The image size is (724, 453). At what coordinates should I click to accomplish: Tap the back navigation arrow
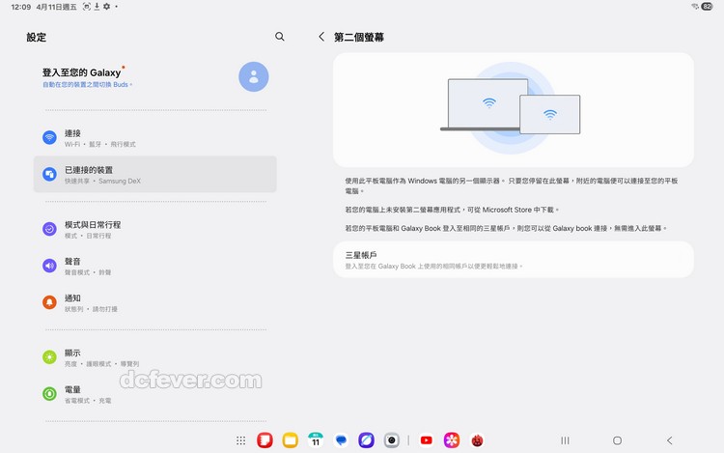(670, 440)
